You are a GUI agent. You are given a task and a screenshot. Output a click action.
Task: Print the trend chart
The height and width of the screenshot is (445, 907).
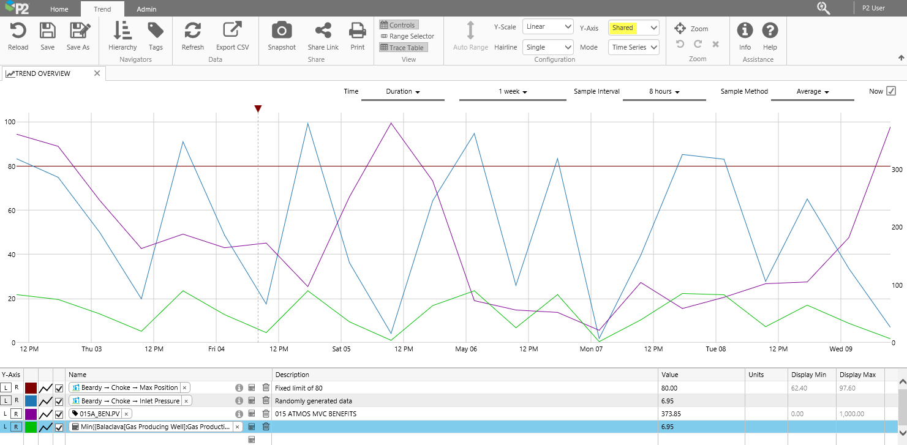[x=357, y=31]
